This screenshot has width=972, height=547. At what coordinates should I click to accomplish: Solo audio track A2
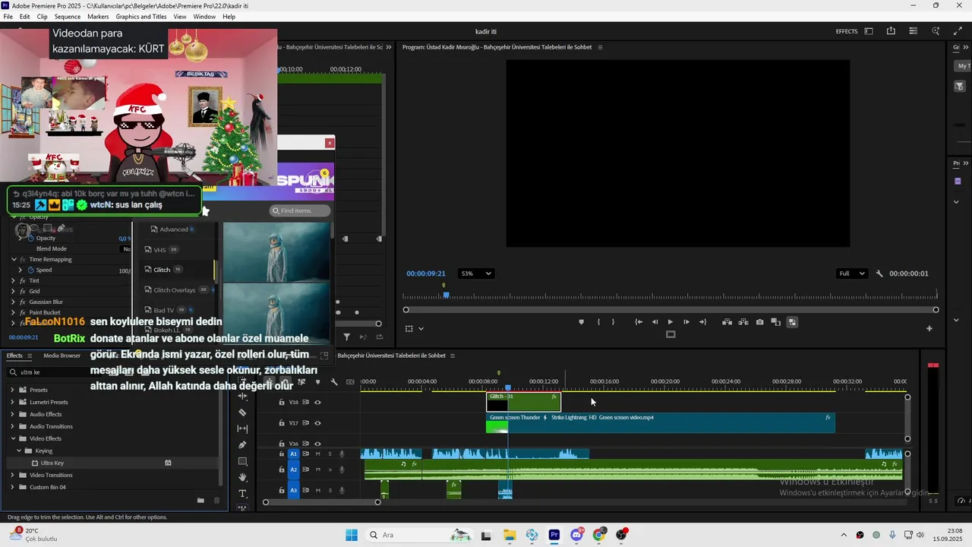click(x=330, y=470)
